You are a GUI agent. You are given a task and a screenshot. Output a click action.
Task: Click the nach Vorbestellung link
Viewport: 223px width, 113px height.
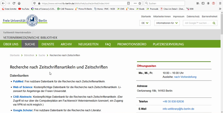tap(185, 77)
